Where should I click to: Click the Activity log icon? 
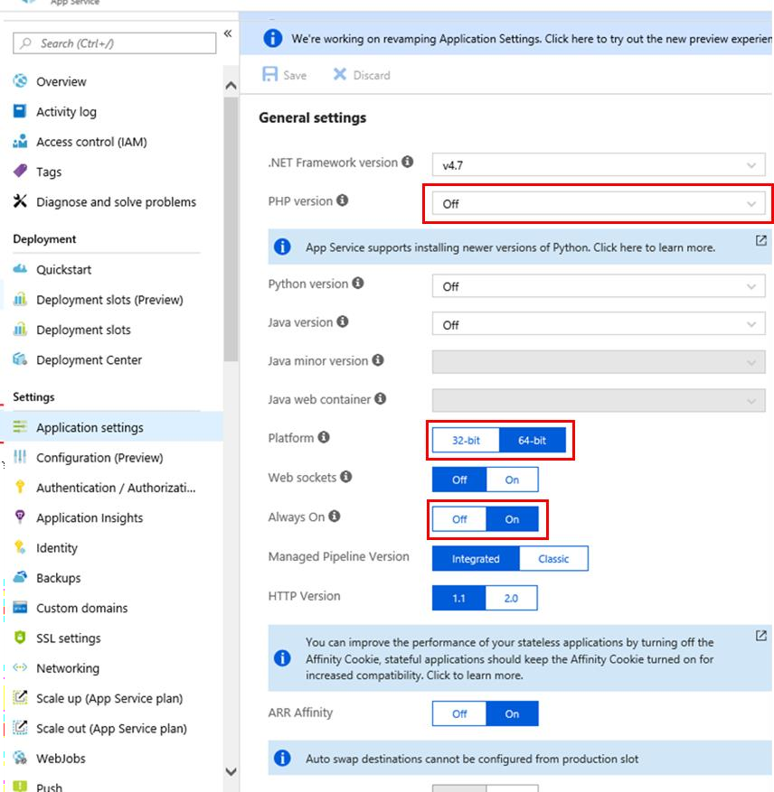(x=20, y=111)
